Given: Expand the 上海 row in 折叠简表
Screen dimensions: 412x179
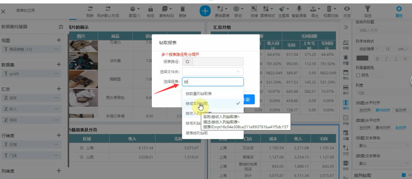Looking at the screenshot, I should (x=81, y=148).
